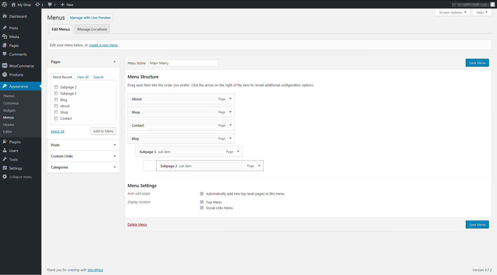Image resolution: width=497 pixels, height=275 pixels.
Task: Open the Dashboard gauge icon
Action: (5, 16)
